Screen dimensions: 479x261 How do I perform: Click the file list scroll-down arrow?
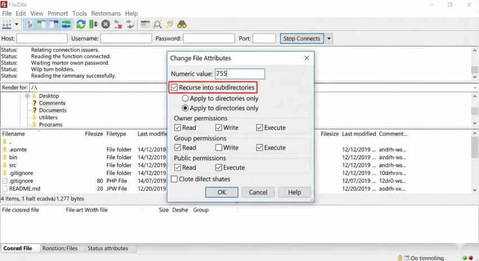pos(474,190)
